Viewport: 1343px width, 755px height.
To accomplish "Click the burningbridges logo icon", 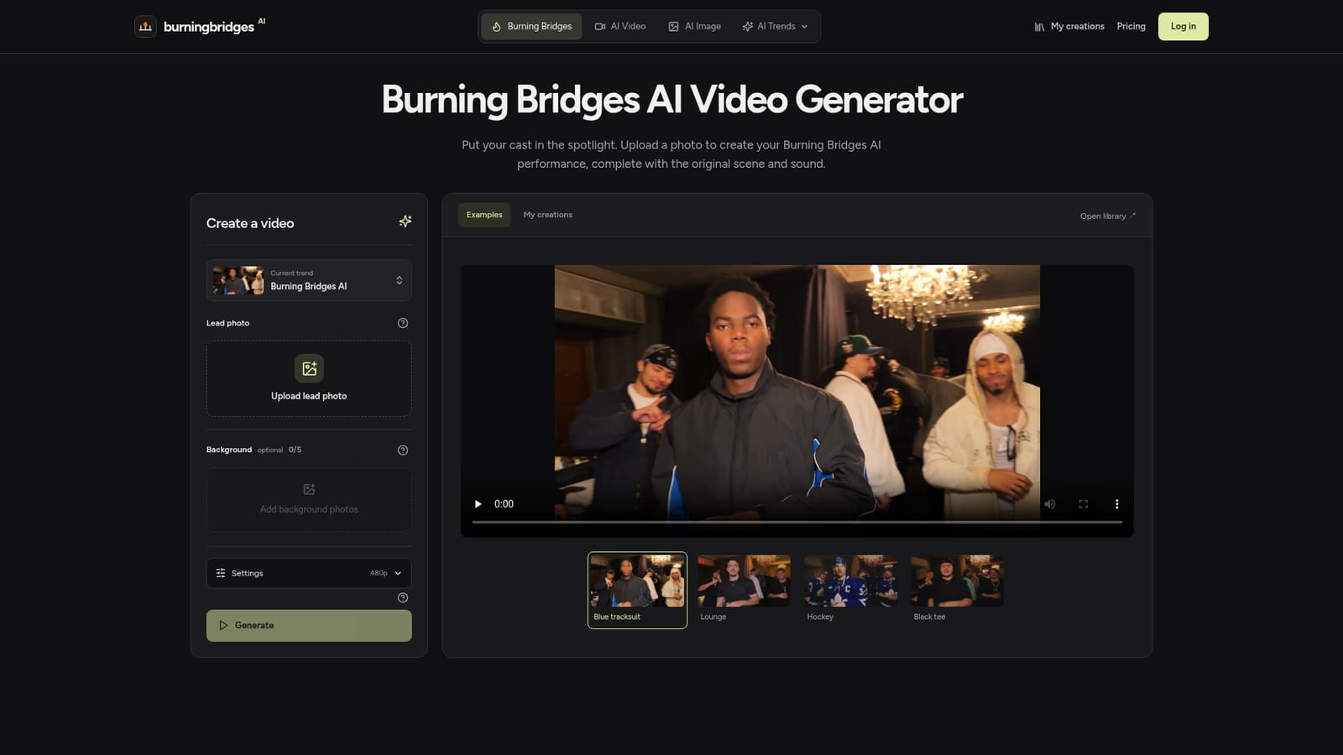I will pos(145,27).
